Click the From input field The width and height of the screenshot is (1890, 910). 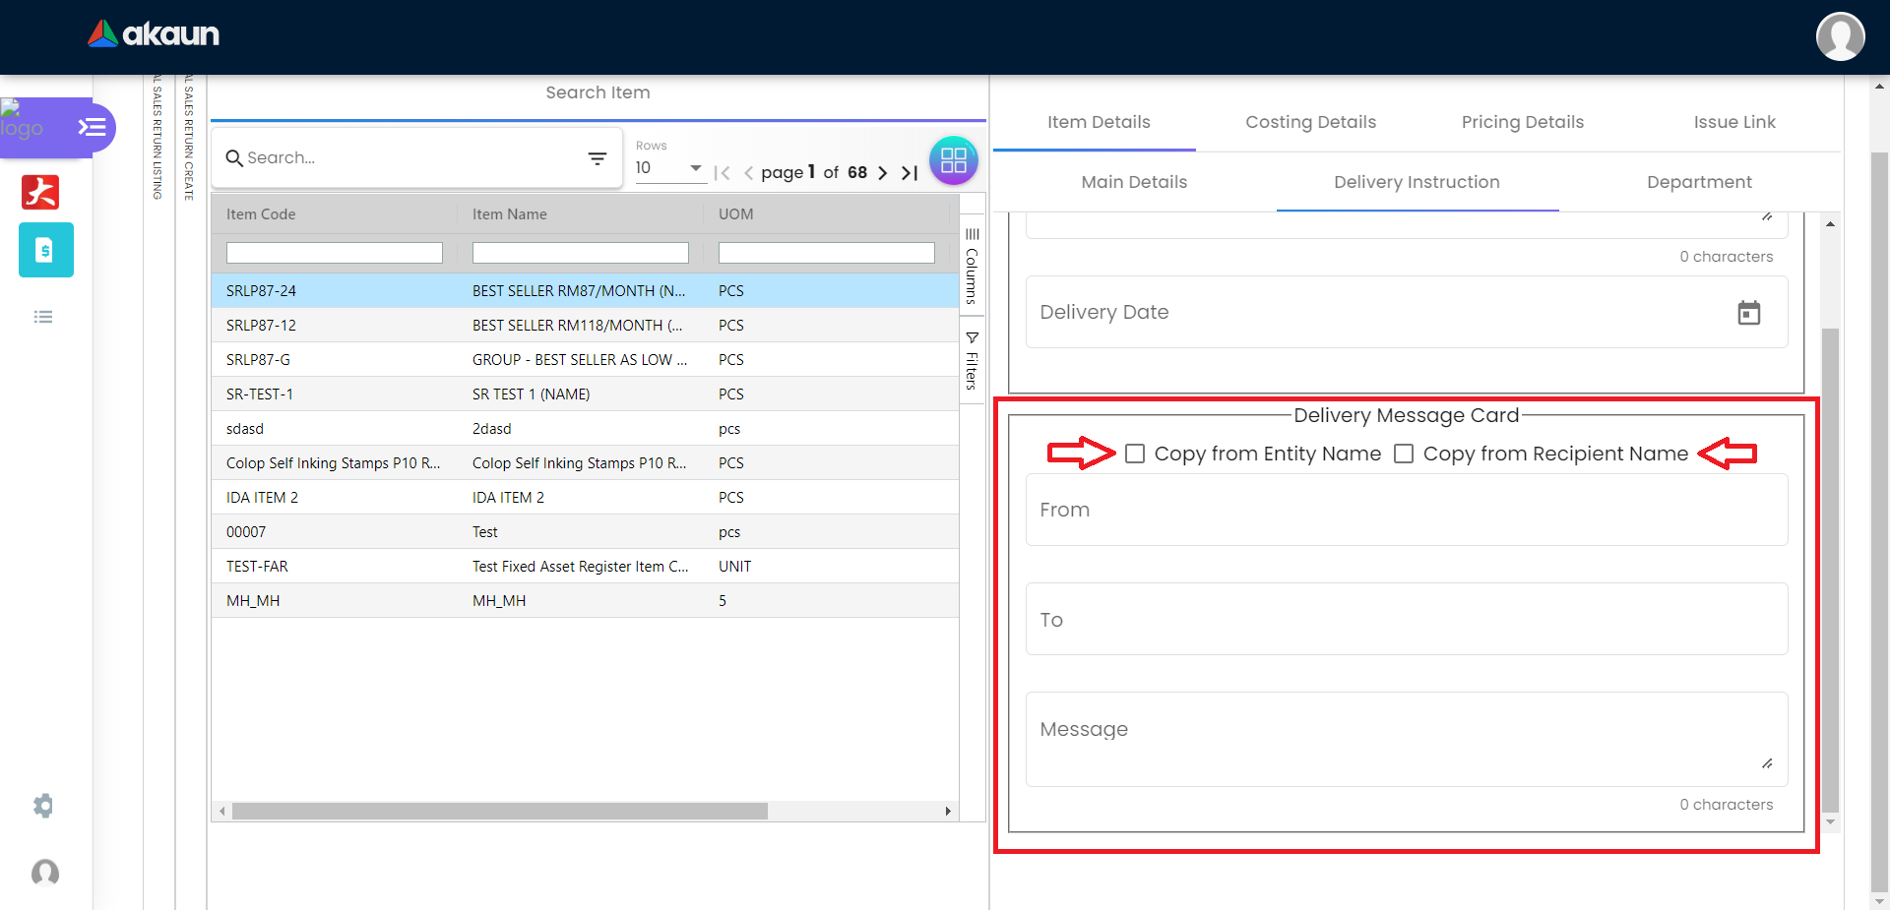coord(1406,510)
